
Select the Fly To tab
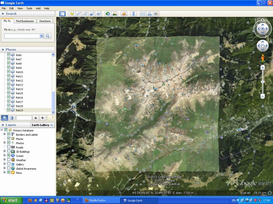tap(7, 21)
